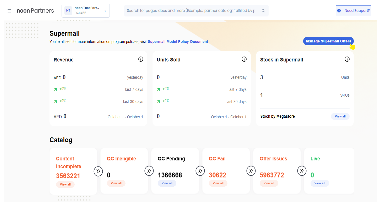The height and width of the screenshot is (205, 377).
Task: Click View all under Content Incomplete
Action: click(x=65, y=184)
